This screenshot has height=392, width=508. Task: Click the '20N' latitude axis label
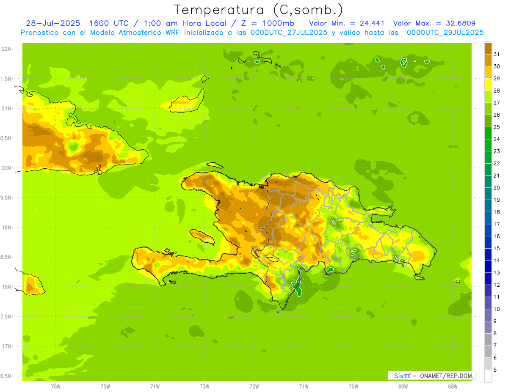coord(6,168)
